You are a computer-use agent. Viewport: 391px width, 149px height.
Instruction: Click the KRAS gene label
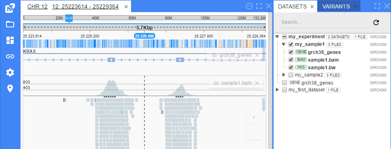click(x=29, y=51)
